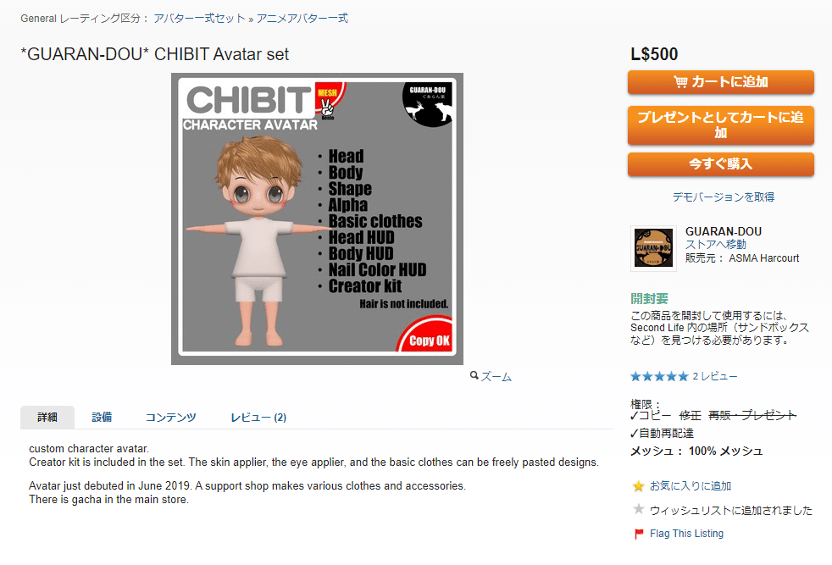Switch to the 設備 tab
The height and width of the screenshot is (565, 832).
click(102, 418)
